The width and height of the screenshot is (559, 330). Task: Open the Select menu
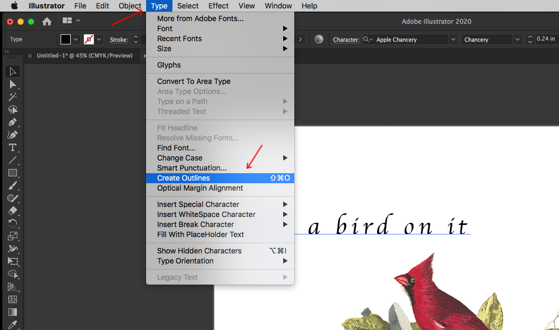click(x=188, y=6)
